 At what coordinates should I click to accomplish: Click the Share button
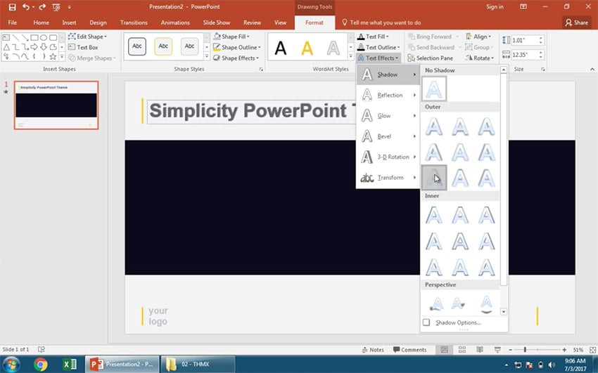coord(576,22)
